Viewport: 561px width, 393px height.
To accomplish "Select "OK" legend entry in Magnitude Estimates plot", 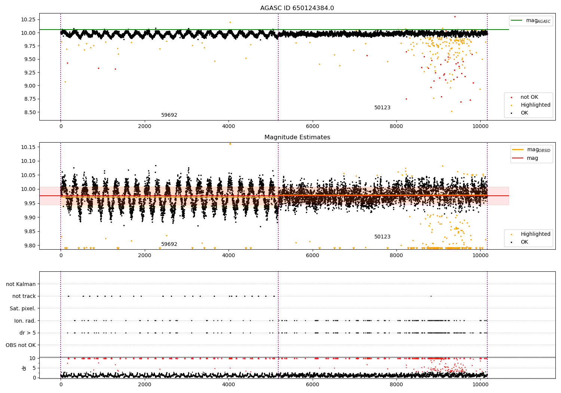I will click(x=524, y=242).
